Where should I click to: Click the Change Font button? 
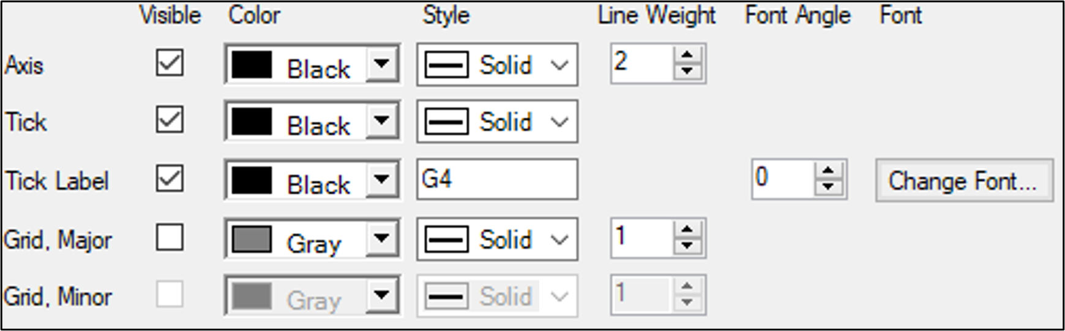point(963,180)
